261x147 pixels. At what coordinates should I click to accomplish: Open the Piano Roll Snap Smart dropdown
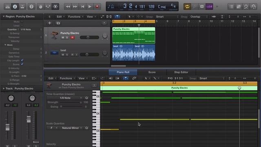(x=212, y=78)
